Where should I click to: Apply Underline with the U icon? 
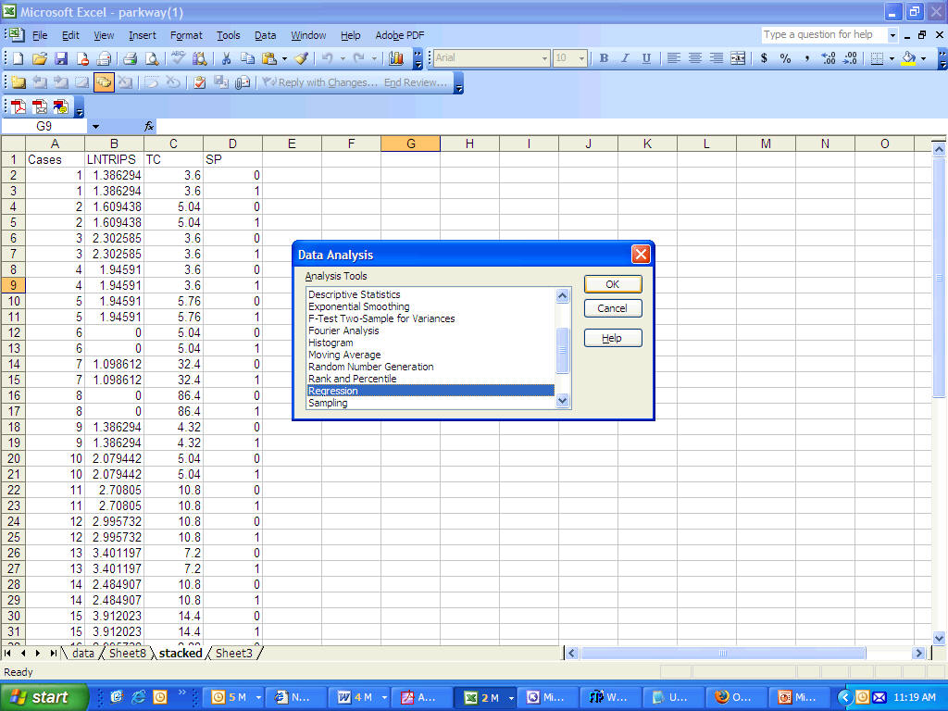point(646,58)
